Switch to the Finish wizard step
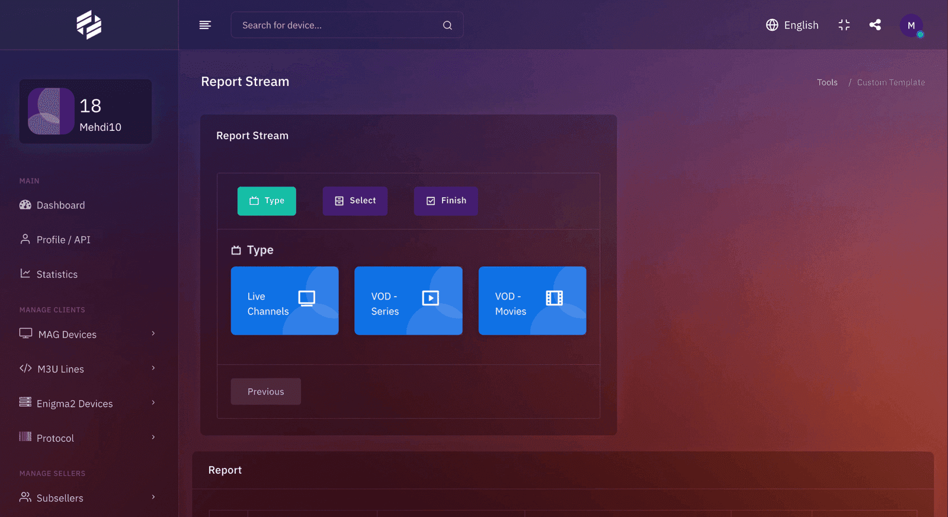This screenshot has height=517, width=948. click(x=446, y=201)
